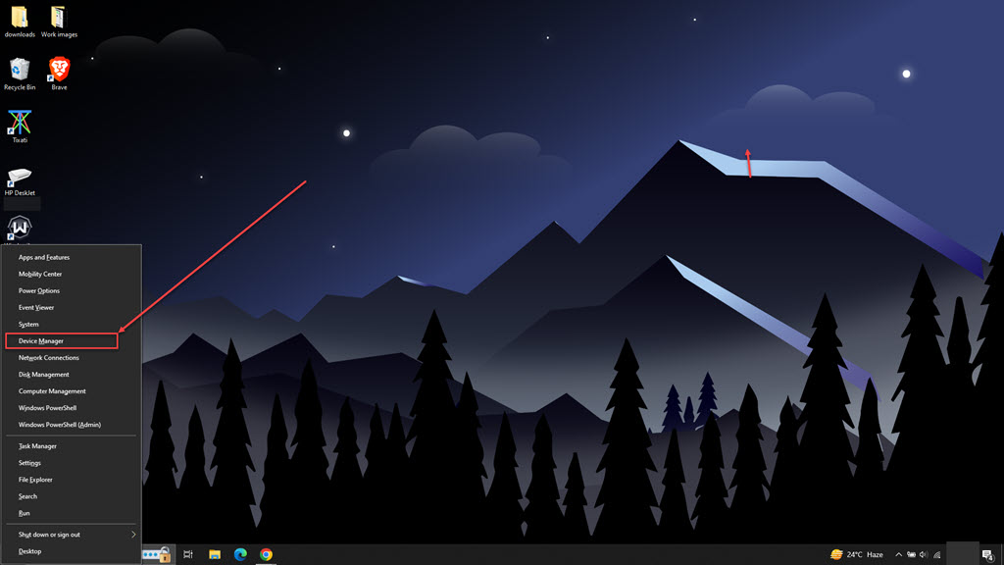The image size is (1004, 565).
Task: Show hidden system tray icons
Action: [x=898, y=555]
